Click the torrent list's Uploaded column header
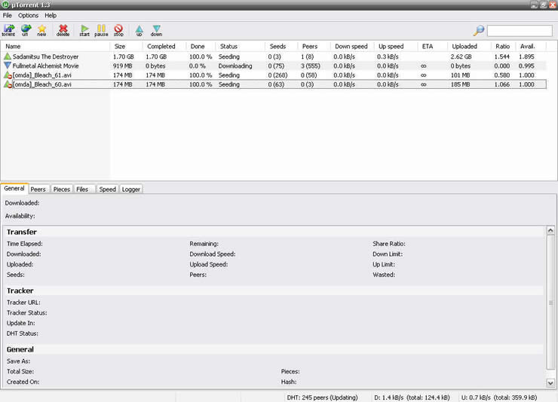The width and height of the screenshot is (558, 402). (x=469, y=46)
